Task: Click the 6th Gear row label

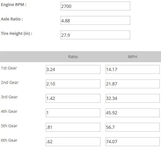Action: [x=9, y=140]
